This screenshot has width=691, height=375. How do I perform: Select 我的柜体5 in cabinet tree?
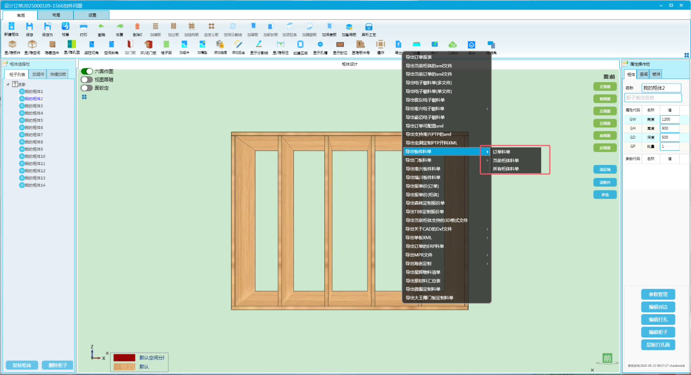[31, 120]
